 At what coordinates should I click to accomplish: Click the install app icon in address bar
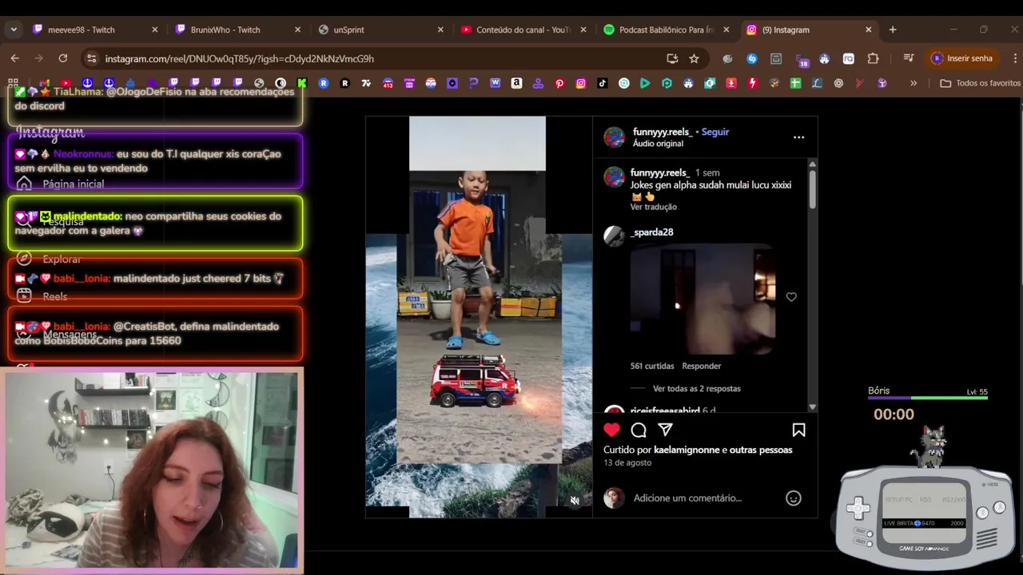point(672,58)
